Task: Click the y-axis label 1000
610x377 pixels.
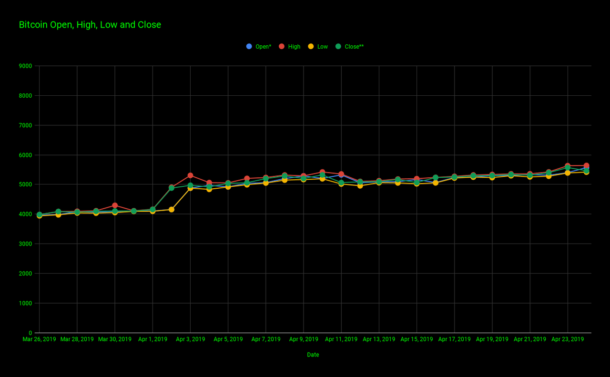Action: pyautogui.click(x=26, y=304)
